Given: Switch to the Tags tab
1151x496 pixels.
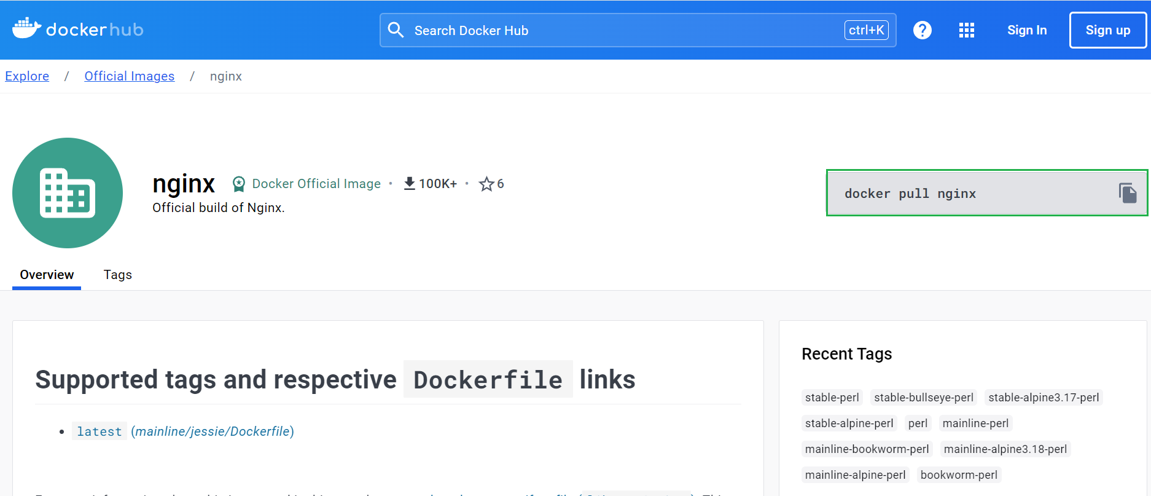Looking at the screenshot, I should [118, 275].
